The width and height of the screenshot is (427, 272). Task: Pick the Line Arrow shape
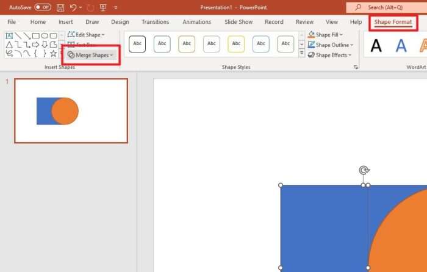click(x=27, y=35)
